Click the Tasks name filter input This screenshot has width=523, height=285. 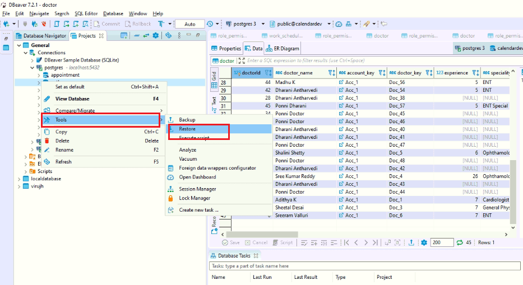365,266
